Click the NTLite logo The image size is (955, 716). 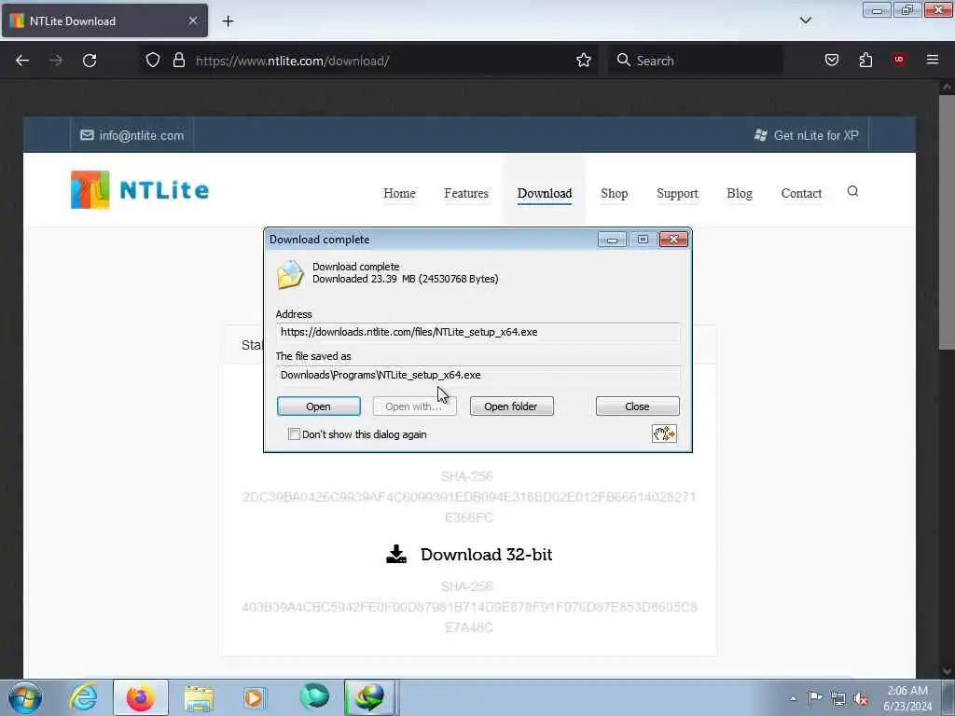140,190
